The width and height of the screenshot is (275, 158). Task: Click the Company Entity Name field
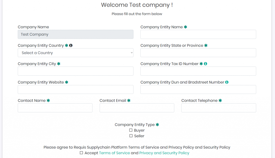[x=198, y=34]
